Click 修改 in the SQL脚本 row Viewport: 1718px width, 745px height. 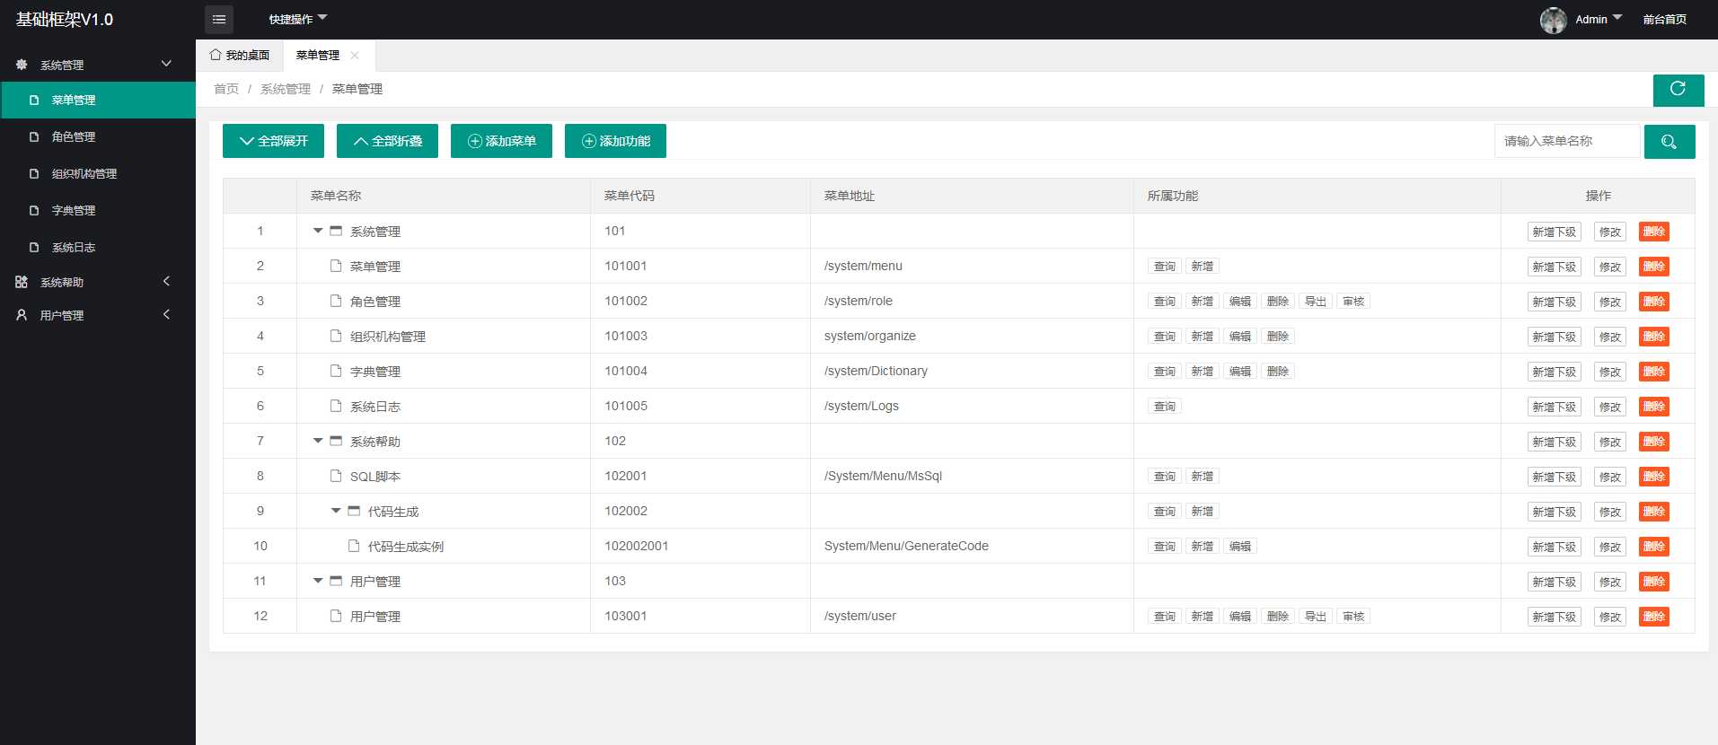point(1610,477)
